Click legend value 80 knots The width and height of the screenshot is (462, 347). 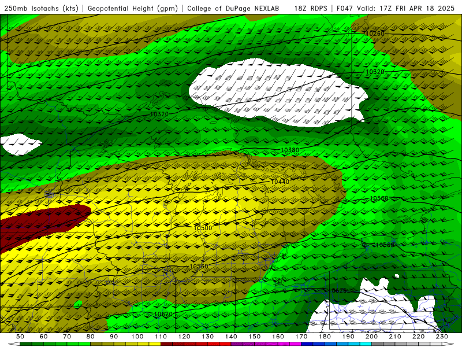pyautogui.click(x=91, y=337)
